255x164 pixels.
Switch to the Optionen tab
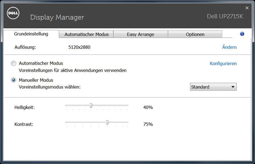(195, 34)
